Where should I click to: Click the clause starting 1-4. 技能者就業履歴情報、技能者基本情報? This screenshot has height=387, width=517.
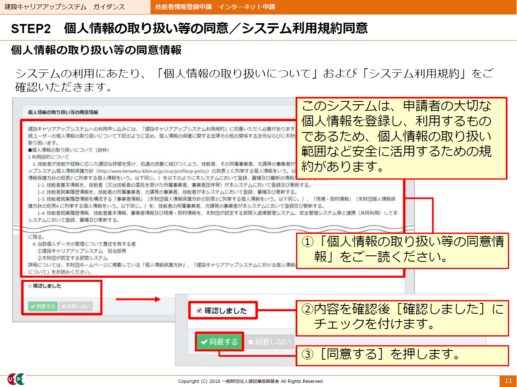tap(213, 216)
